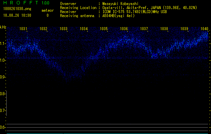Click time marker 1035

point(104,28)
